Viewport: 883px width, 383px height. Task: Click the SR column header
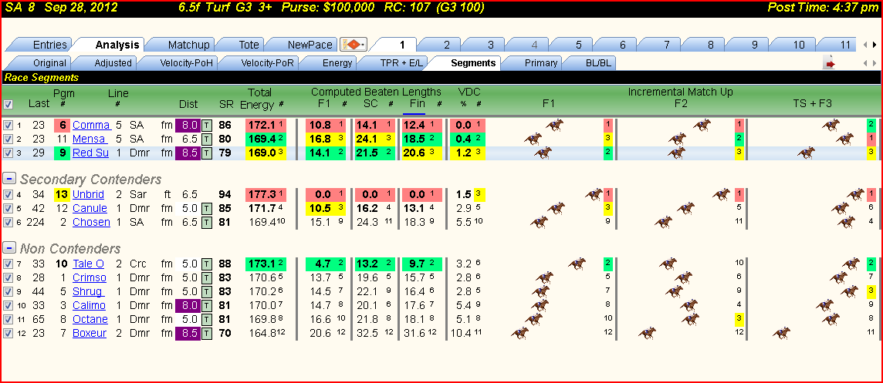[225, 104]
